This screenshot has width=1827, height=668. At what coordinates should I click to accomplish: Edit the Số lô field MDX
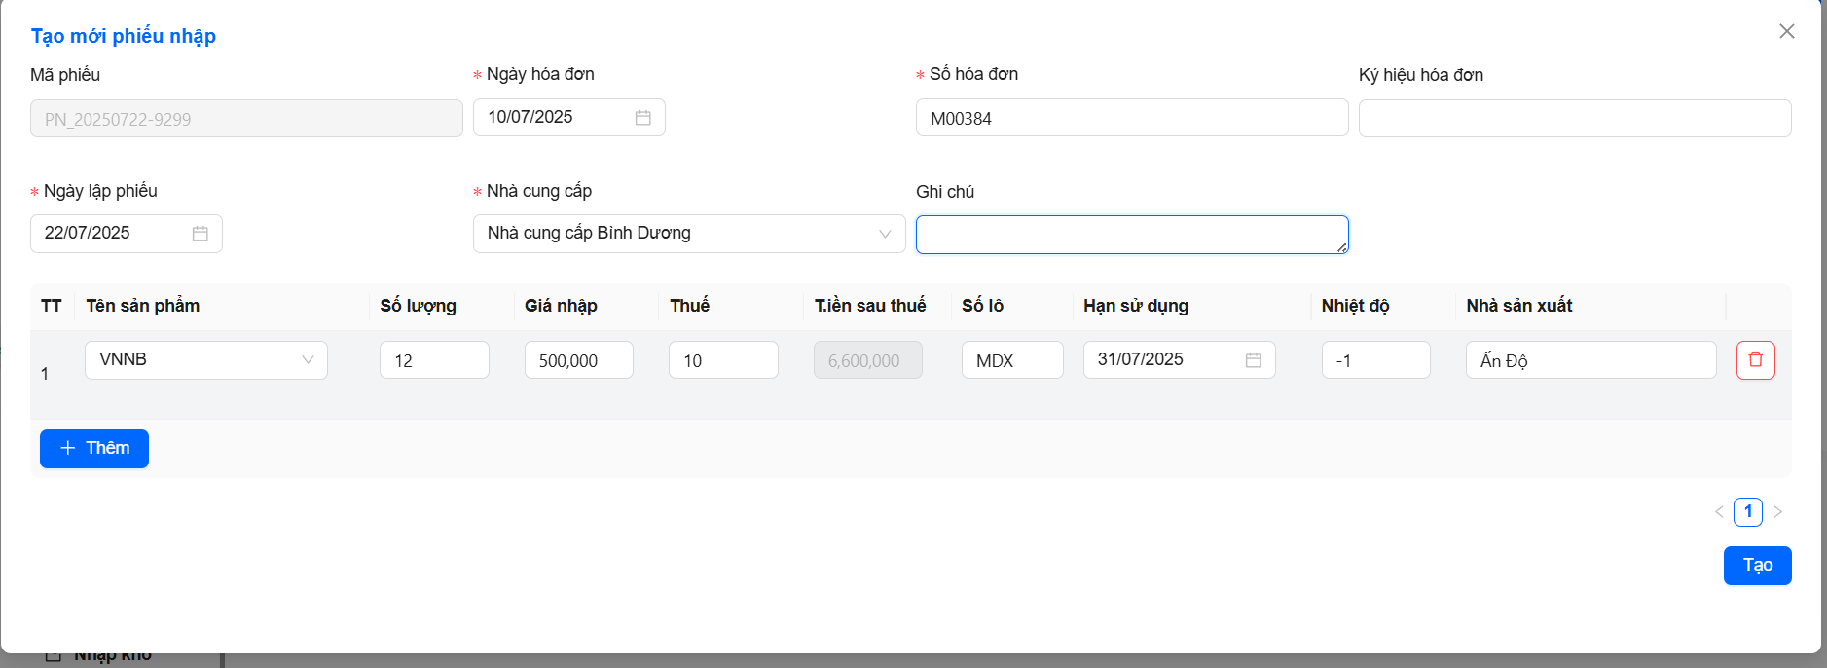(1011, 360)
